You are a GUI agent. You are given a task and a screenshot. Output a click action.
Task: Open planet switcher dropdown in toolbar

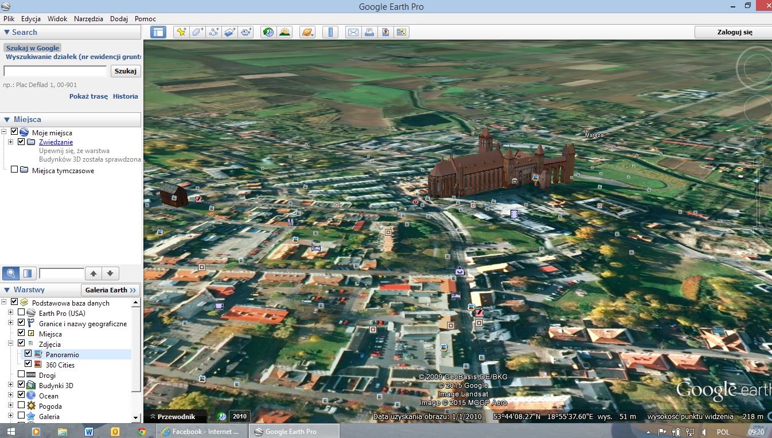(307, 32)
